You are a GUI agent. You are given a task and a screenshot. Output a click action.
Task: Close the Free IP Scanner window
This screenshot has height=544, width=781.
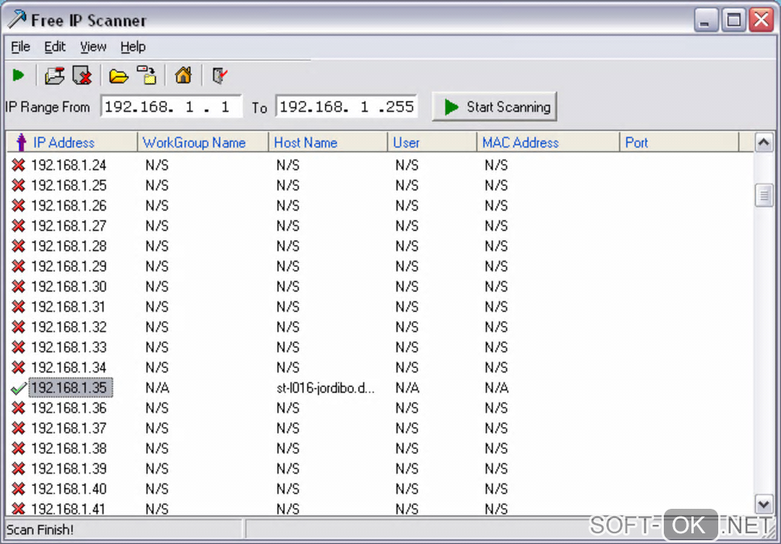[x=762, y=20]
